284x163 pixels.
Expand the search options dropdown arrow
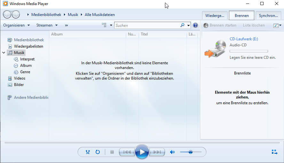[x=189, y=25]
